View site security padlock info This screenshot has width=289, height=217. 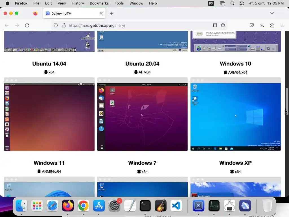[x=64, y=25]
